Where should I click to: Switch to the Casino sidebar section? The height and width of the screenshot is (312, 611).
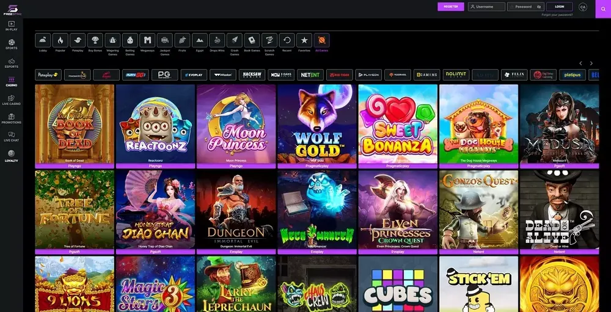pos(11,81)
